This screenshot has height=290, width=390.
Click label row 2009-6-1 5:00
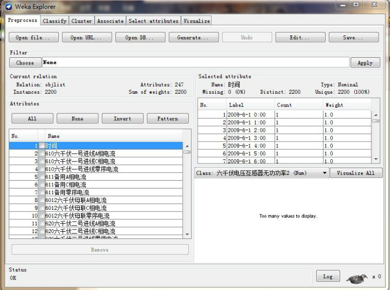284,154
